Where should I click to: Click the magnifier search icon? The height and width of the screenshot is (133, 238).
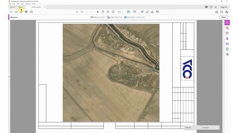(31, 12)
